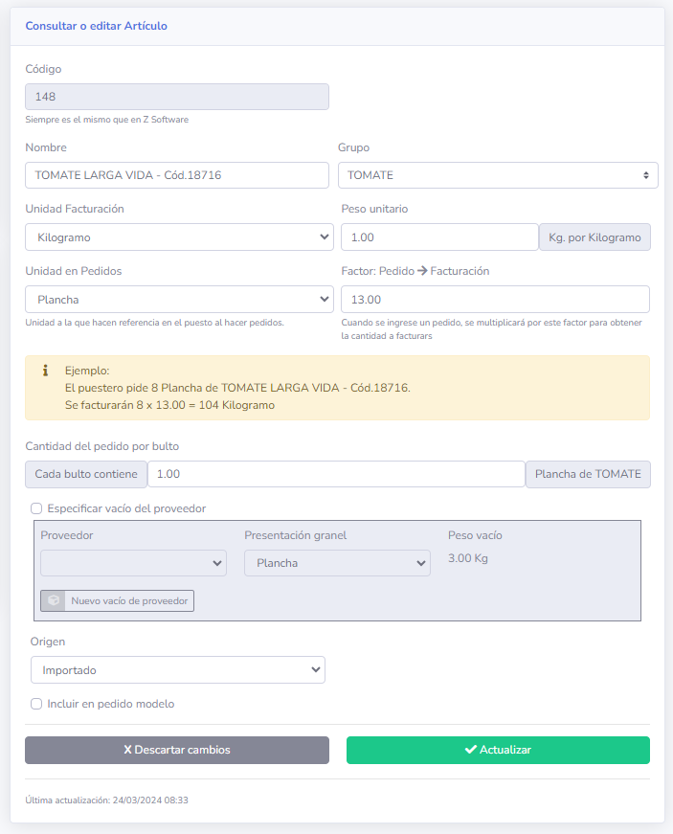Screen dimensions: 673x834
Task: Click Descartar cambios button
Action: coord(177,750)
